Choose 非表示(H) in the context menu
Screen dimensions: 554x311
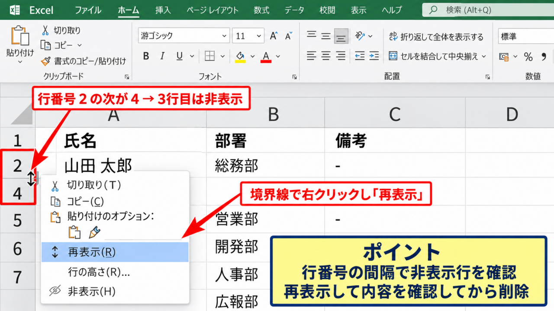[115, 292]
